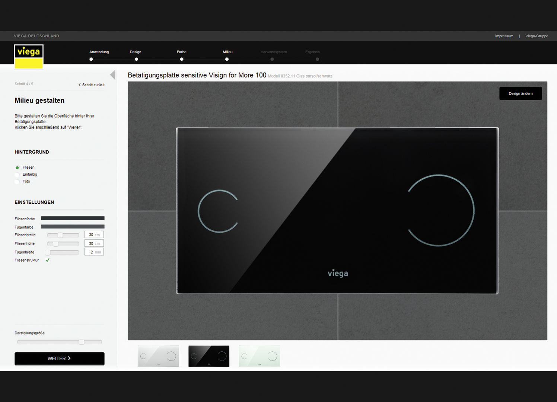The width and height of the screenshot is (557, 402).
Task: Focus the Fliesenhöhe cm input field
Action: [x=94, y=243]
